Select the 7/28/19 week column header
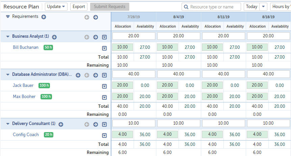The width and height of the screenshot is (291, 156). 134,17
